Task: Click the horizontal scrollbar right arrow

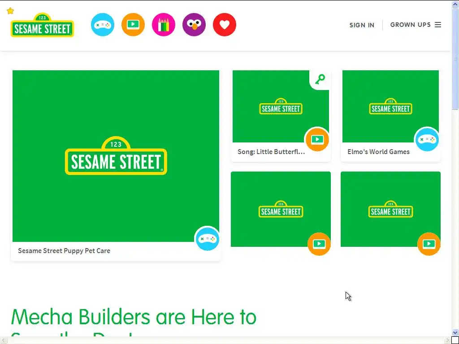Action: (447, 340)
